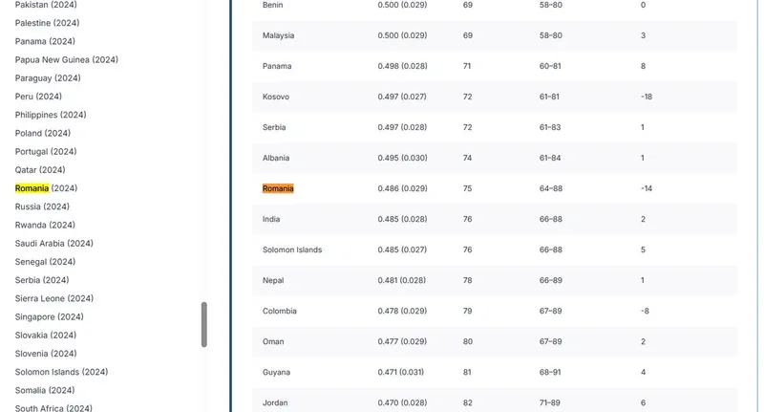
Task: Select Poland (2024) in the country list
Action: (42, 133)
